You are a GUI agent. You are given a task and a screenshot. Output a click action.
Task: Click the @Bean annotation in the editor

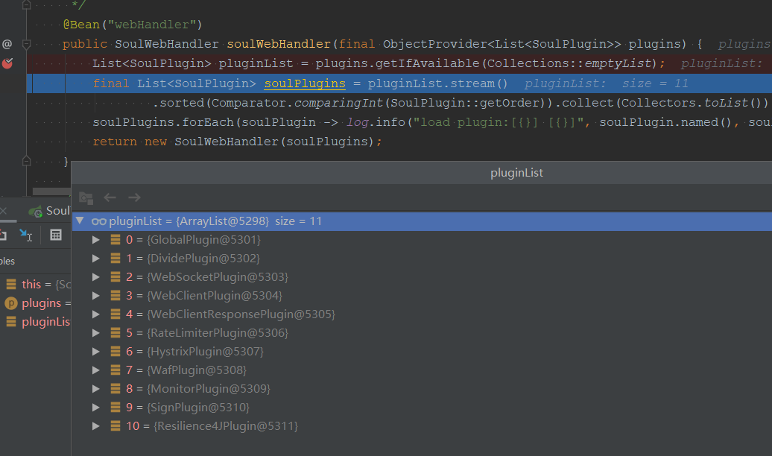82,24
